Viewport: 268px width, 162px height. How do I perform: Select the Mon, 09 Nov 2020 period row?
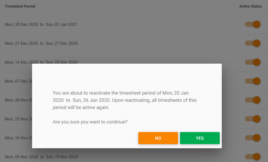(41, 157)
